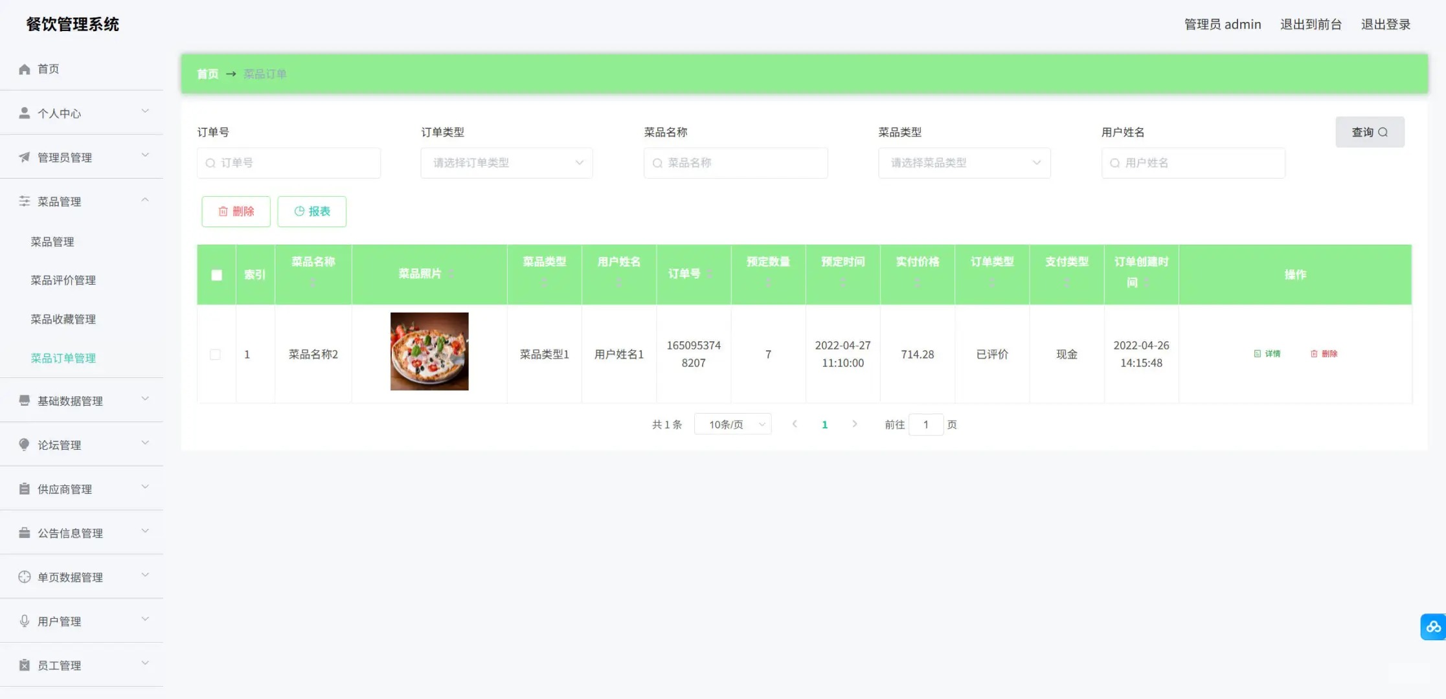Screen dimensions: 1446x699
Task: Click 退出到前台 link in header
Action: [1311, 25]
